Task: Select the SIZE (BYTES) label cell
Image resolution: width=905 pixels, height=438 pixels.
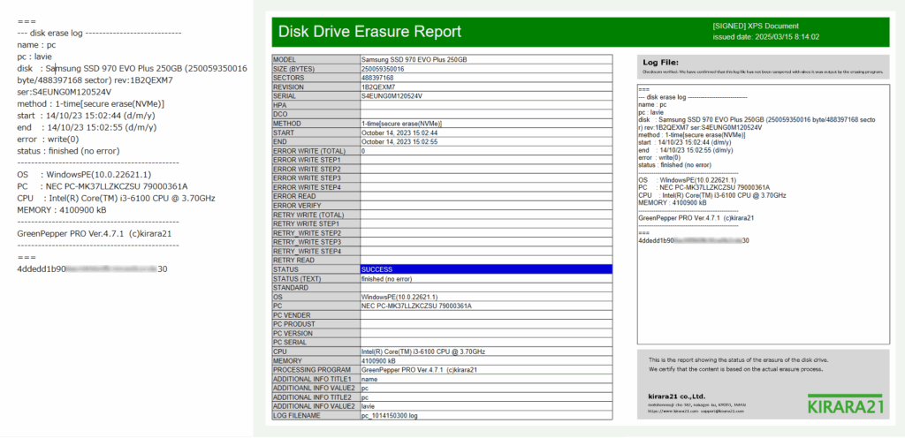Action: click(316, 69)
